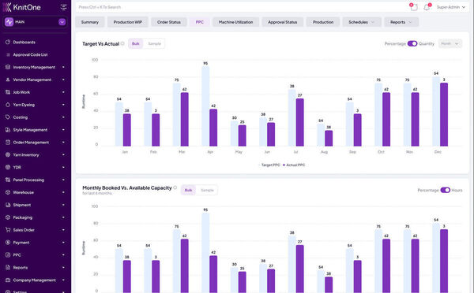Switch to the Machine Utilization tab

pos(235,22)
